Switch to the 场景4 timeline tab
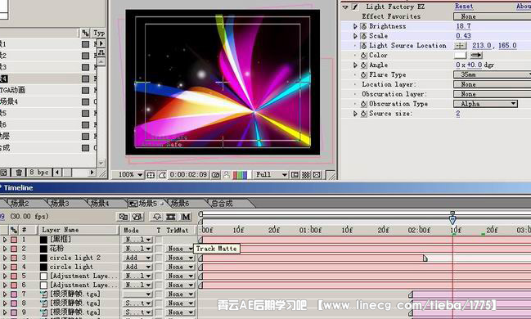This screenshot has width=531, height=319. click(x=101, y=204)
